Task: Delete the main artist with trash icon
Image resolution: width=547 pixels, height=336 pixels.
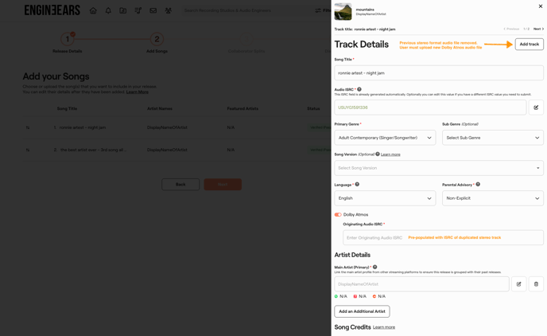Action: coord(536,284)
